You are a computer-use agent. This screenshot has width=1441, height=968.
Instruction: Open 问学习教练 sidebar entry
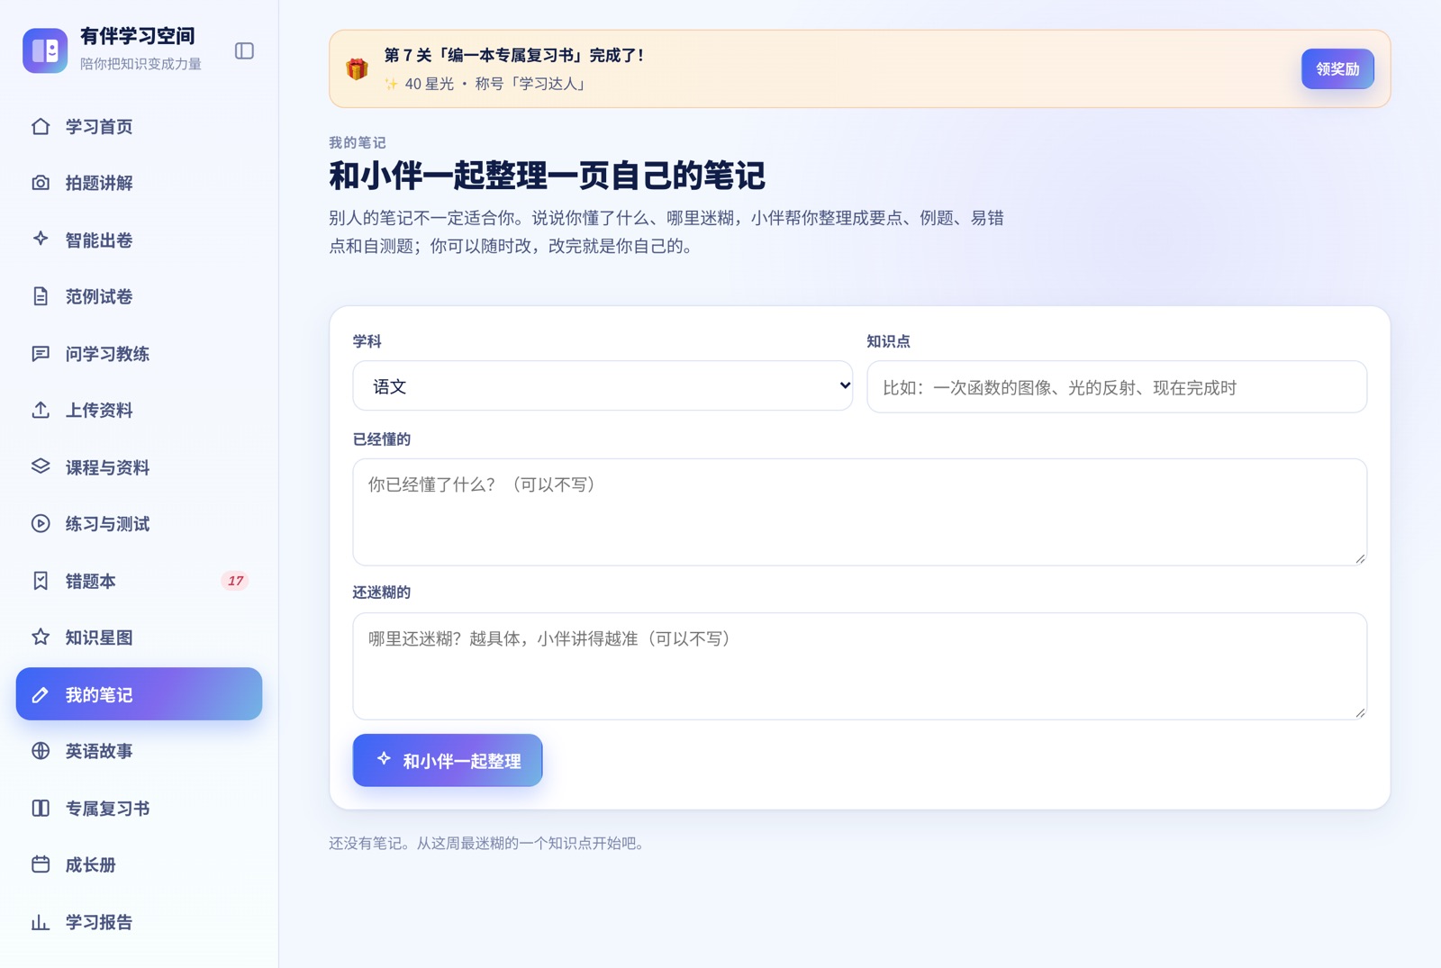point(139,353)
